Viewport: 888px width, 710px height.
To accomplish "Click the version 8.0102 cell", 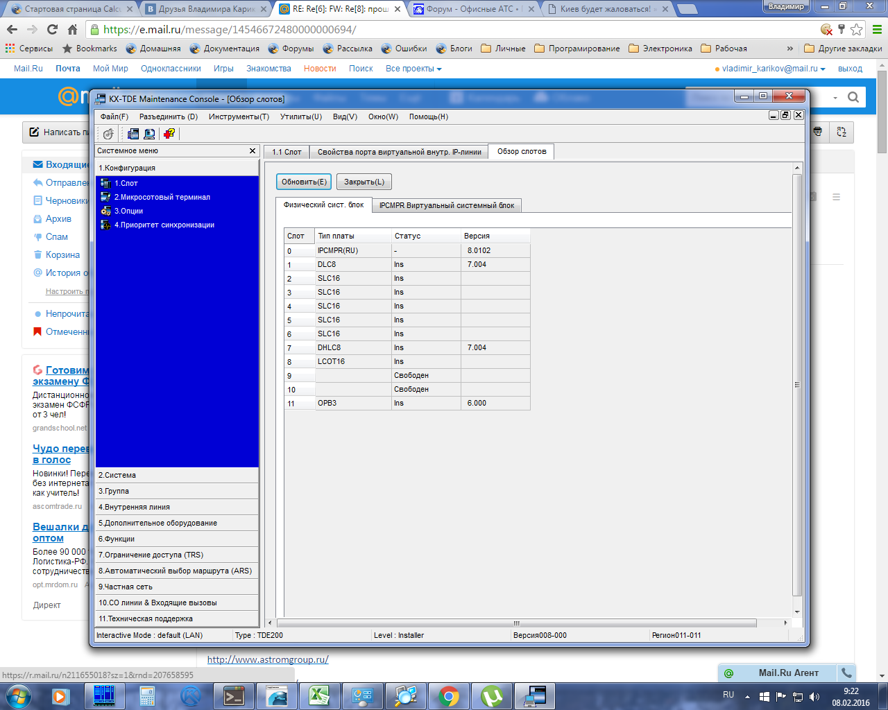I will point(495,250).
